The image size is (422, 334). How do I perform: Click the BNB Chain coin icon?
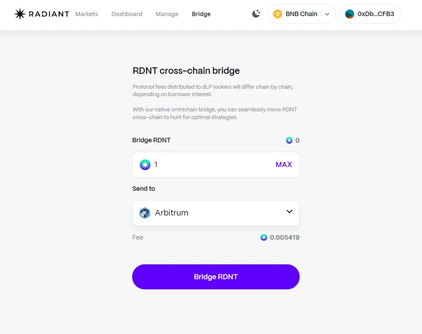278,14
